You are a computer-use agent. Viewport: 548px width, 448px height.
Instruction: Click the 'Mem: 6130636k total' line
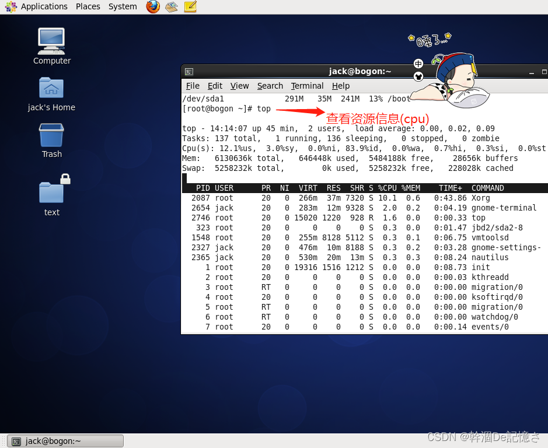click(x=350, y=158)
